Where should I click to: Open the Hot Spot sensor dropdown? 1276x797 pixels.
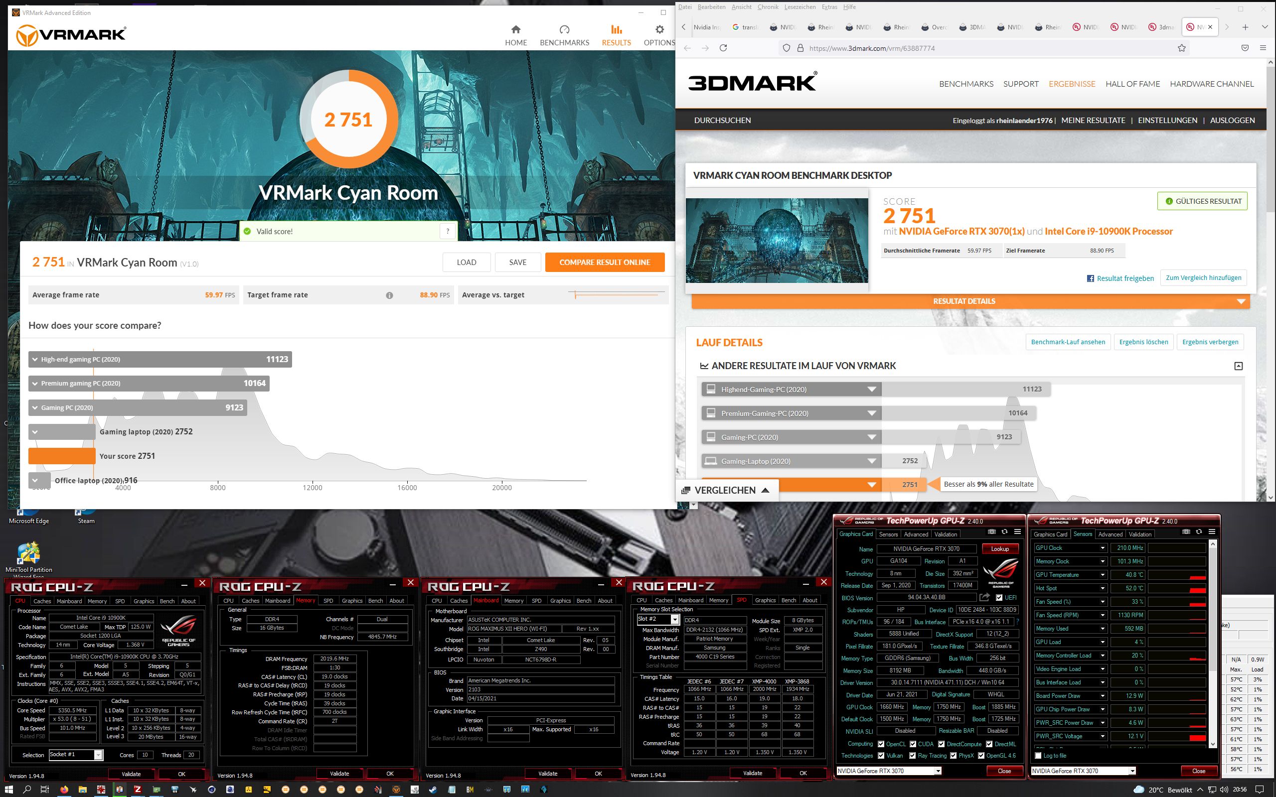[x=1102, y=588]
